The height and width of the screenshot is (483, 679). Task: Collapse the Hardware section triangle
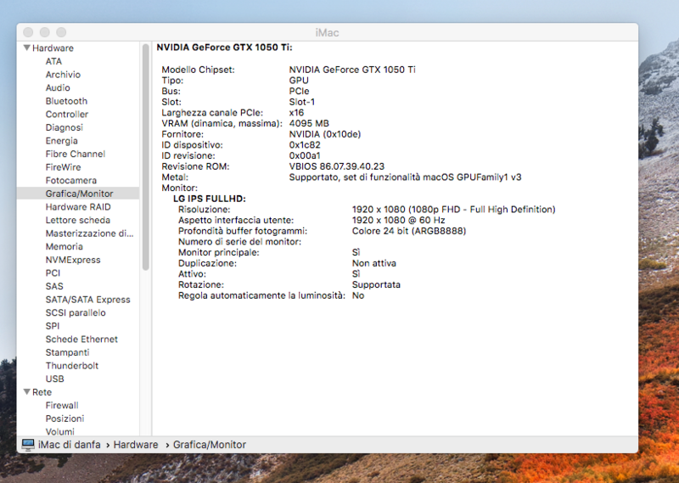[x=27, y=48]
